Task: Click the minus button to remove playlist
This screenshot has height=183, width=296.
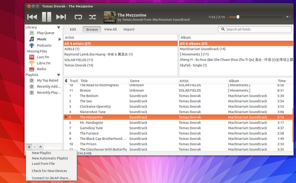Action: [35, 146]
